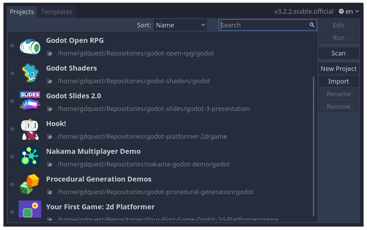The width and height of the screenshot is (367, 230).
Task: Favorite the Hook! project
Action: (x=12, y=129)
